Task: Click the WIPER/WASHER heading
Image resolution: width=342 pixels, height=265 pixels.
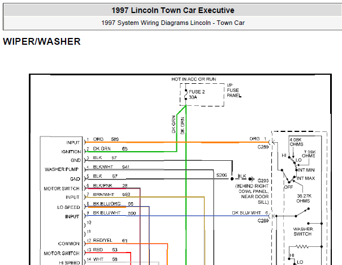Action: click(x=42, y=41)
